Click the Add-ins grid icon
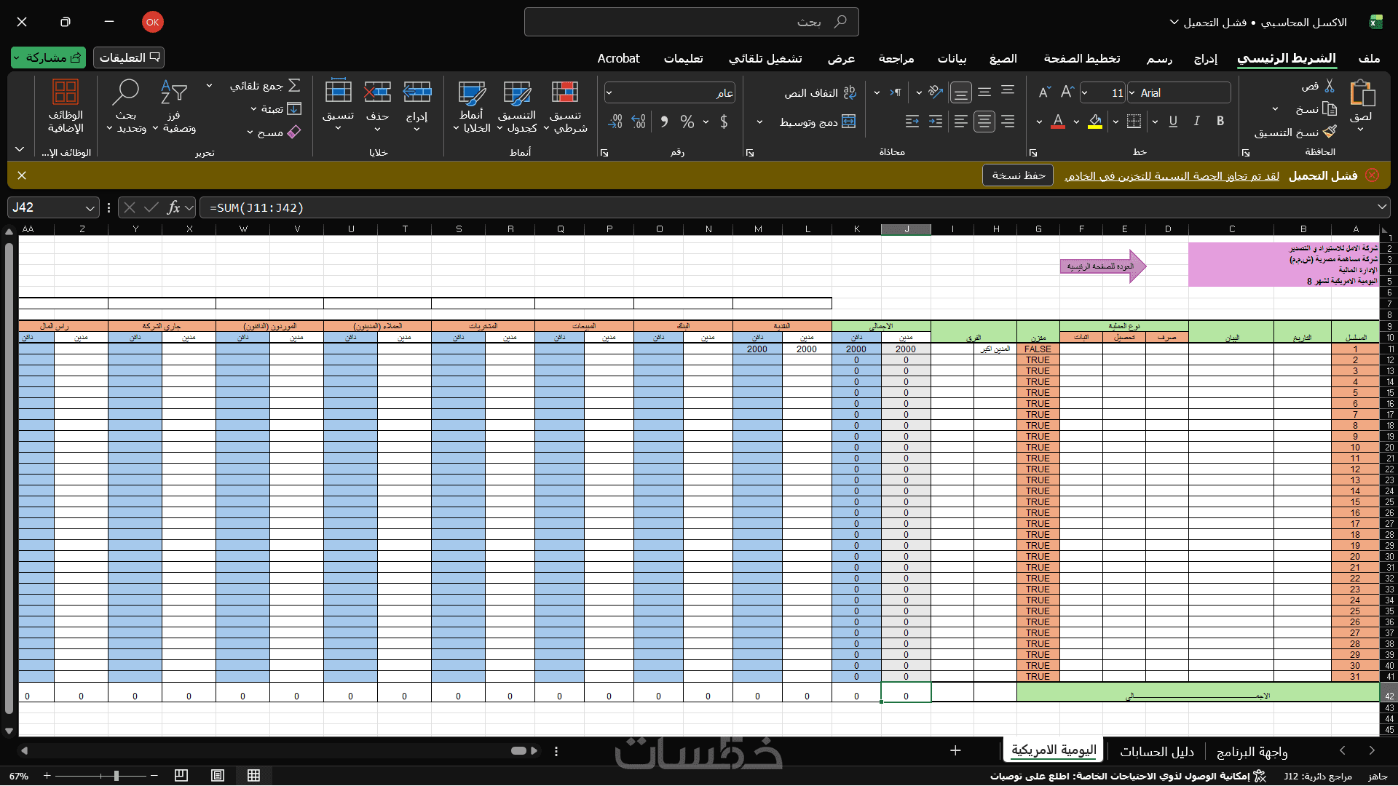 66,92
